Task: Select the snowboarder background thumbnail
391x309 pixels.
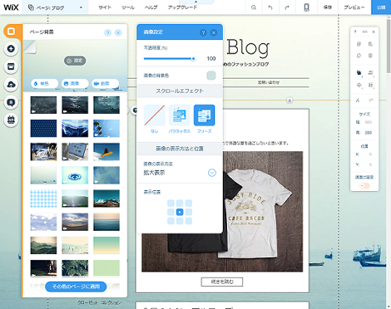Action: (106, 152)
